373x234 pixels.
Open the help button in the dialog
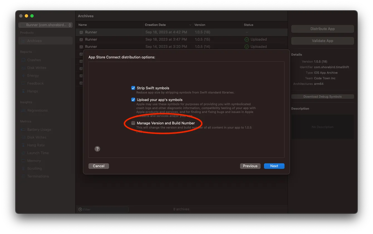tap(97, 149)
